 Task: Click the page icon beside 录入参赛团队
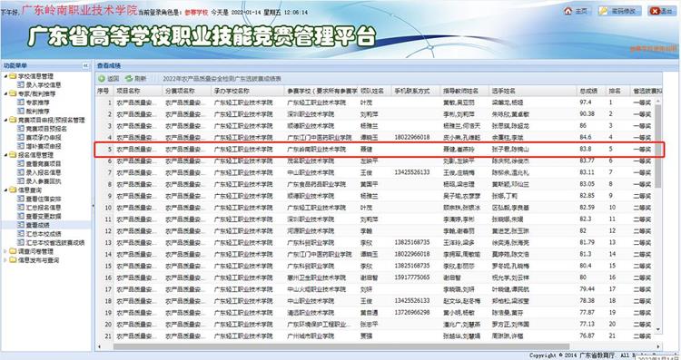pos(20,181)
